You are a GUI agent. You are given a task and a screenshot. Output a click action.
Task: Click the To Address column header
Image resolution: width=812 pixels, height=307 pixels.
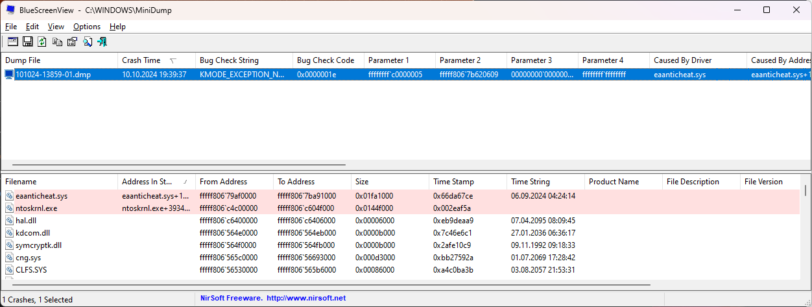[x=313, y=182]
